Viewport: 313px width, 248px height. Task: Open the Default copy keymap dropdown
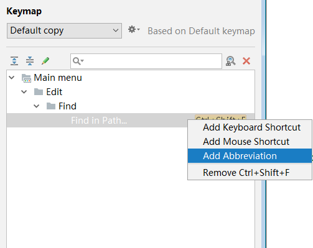coord(64,30)
